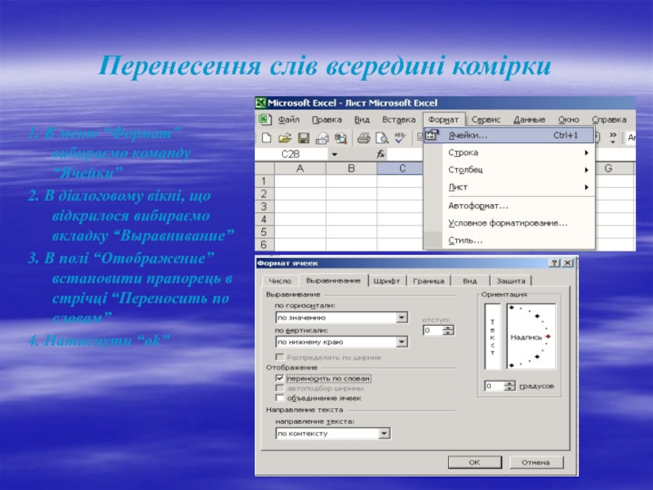Click the New workbook toolbar icon

click(x=265, y=137)
